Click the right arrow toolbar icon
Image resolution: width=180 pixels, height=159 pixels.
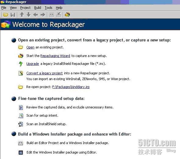pos(43,15)
